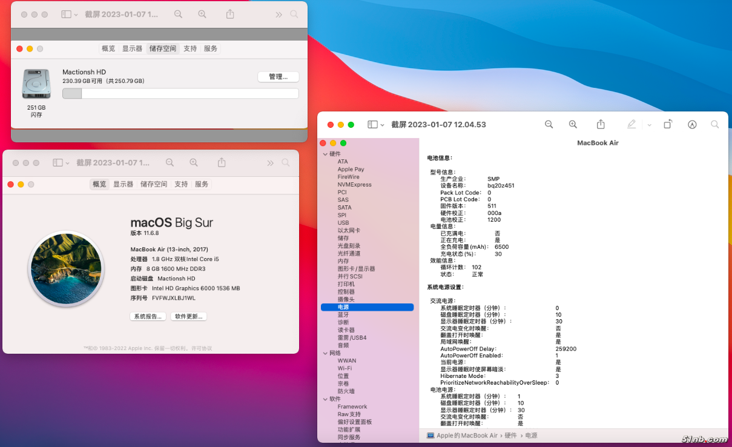
Task: Open search in the Big Sur Preview window
Action: coord(286,162)
